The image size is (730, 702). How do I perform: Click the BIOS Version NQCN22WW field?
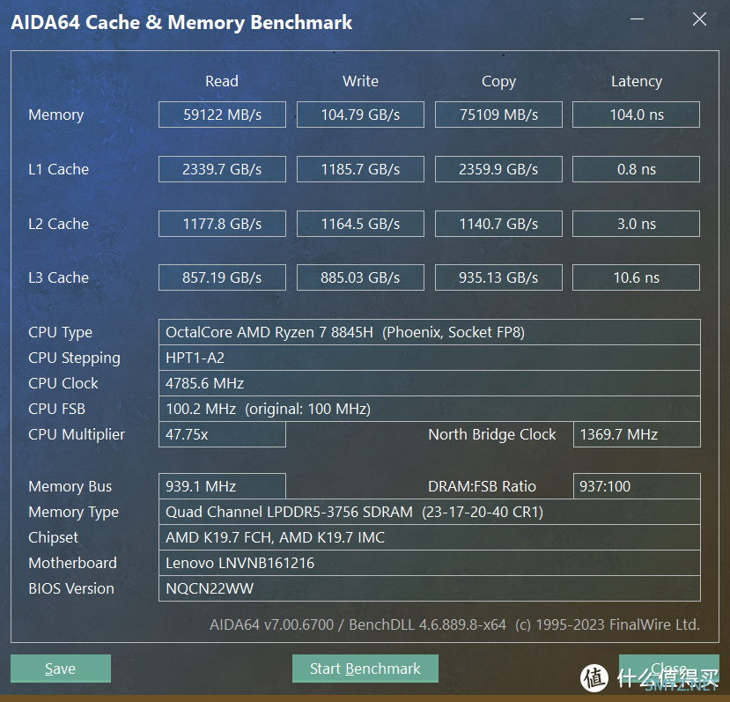click(429, 588)
